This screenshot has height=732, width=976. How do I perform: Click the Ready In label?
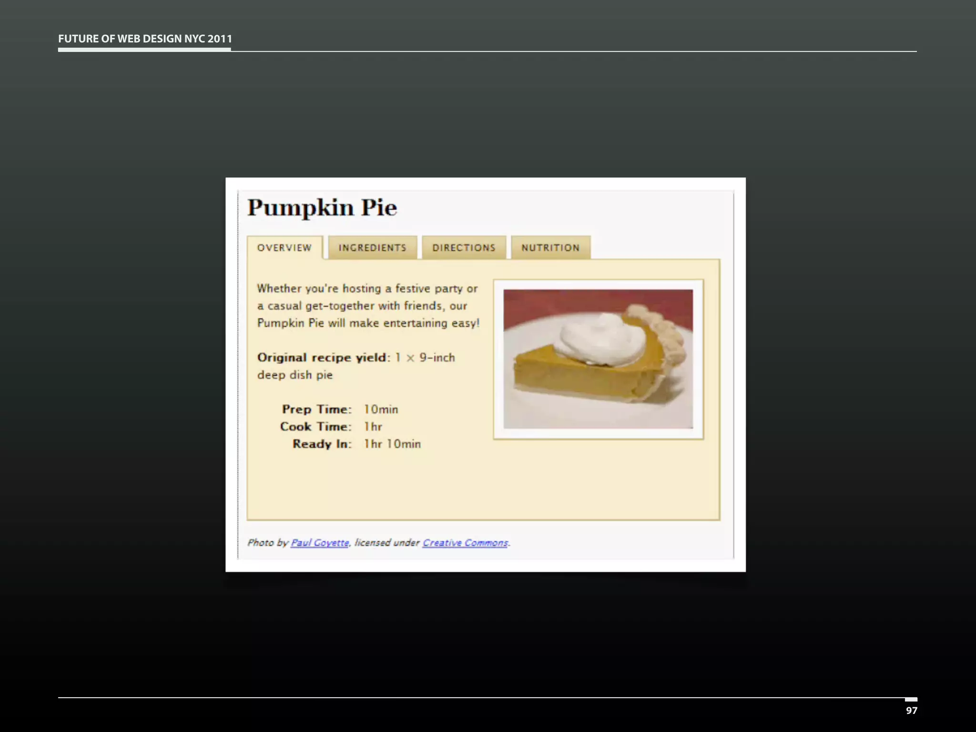pos(322,444)
